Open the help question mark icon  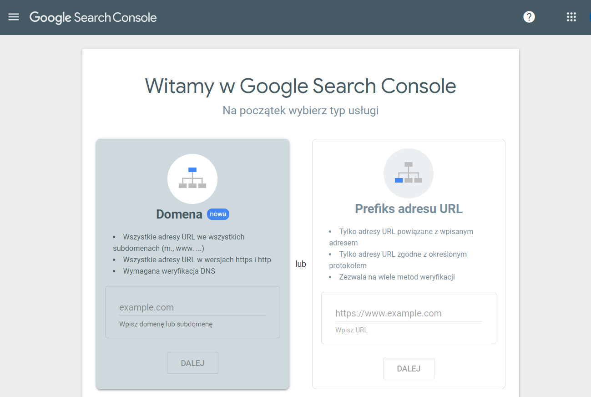[x=529, y=17]
